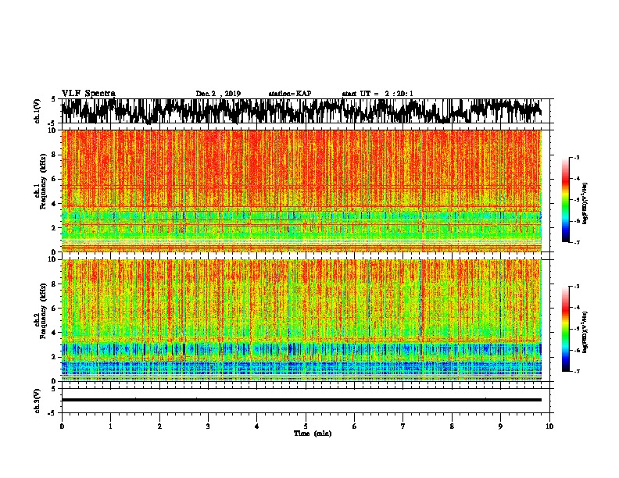Click the "start UT = 2:20:1" text
The height and width of the screenshot is (478, 619).
(377, 94)
